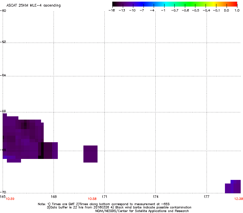Click the -10 color scale label
243x213 pixels.
pos(132,10)
